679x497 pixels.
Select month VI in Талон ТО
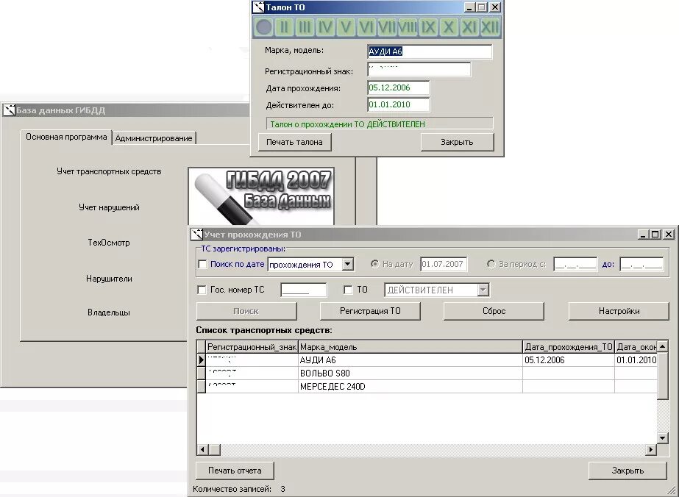tap(366, 27)
